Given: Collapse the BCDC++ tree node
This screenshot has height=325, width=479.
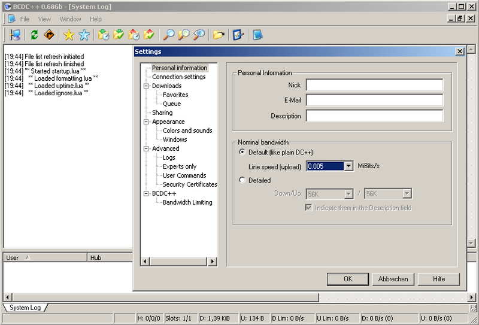Looking at the screenshot, I should pos(146,193).
